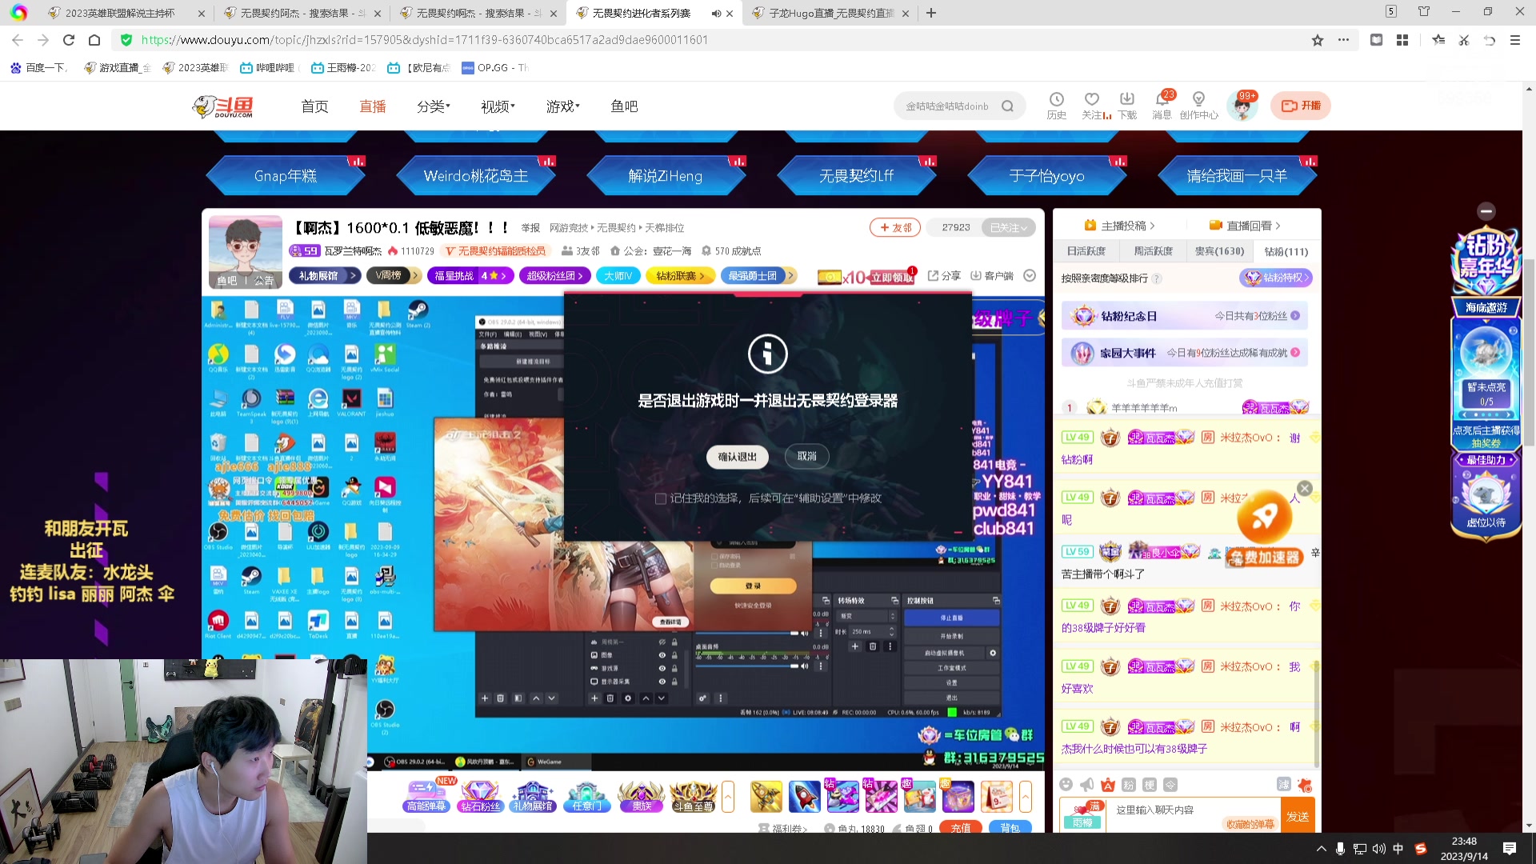Click the megaphone icon in chat toolbar

[1086, 785]
